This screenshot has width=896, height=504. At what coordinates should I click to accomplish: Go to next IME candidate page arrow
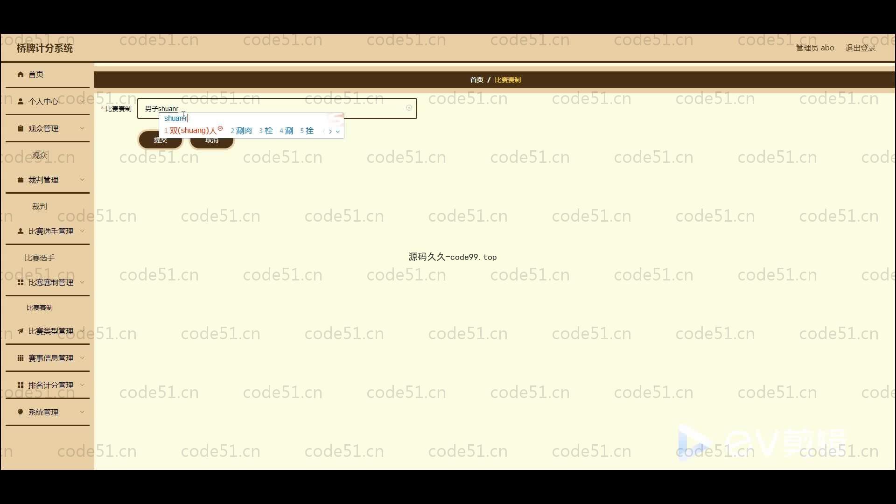pos(330,132)
